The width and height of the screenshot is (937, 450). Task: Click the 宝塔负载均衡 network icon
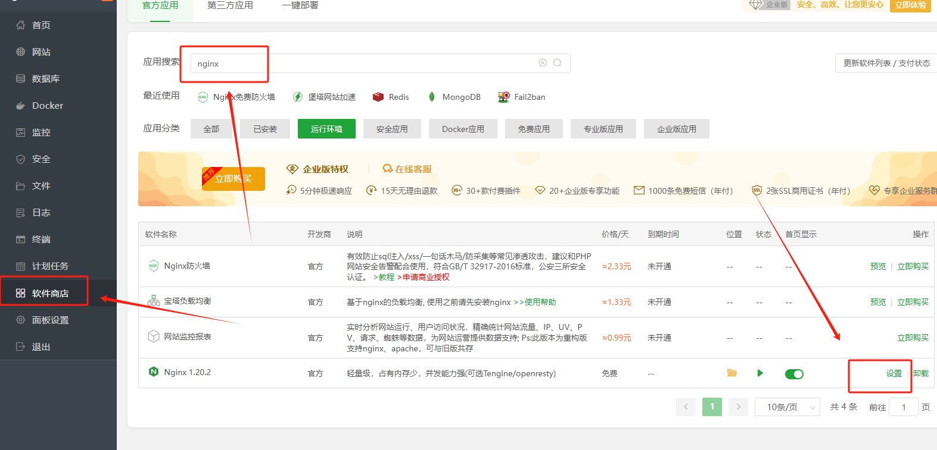(x=154, y=301)
